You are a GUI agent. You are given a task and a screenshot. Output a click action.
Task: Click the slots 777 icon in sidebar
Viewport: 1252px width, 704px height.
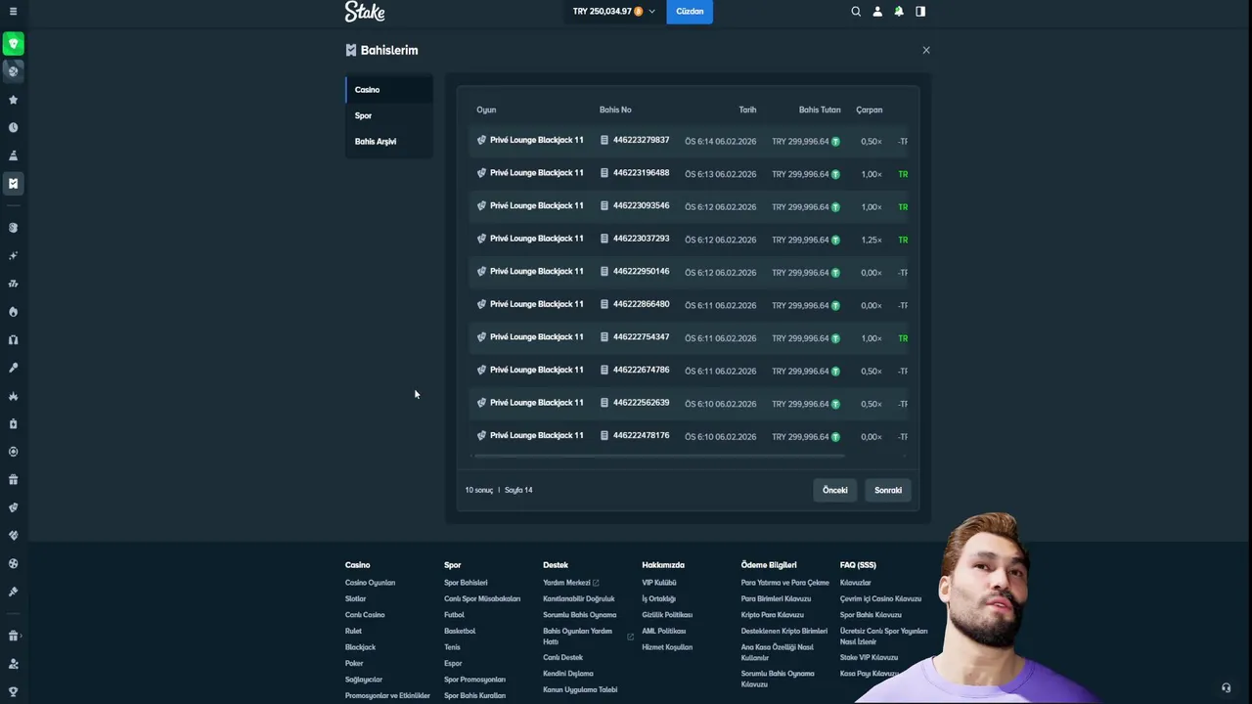point(13,285)
